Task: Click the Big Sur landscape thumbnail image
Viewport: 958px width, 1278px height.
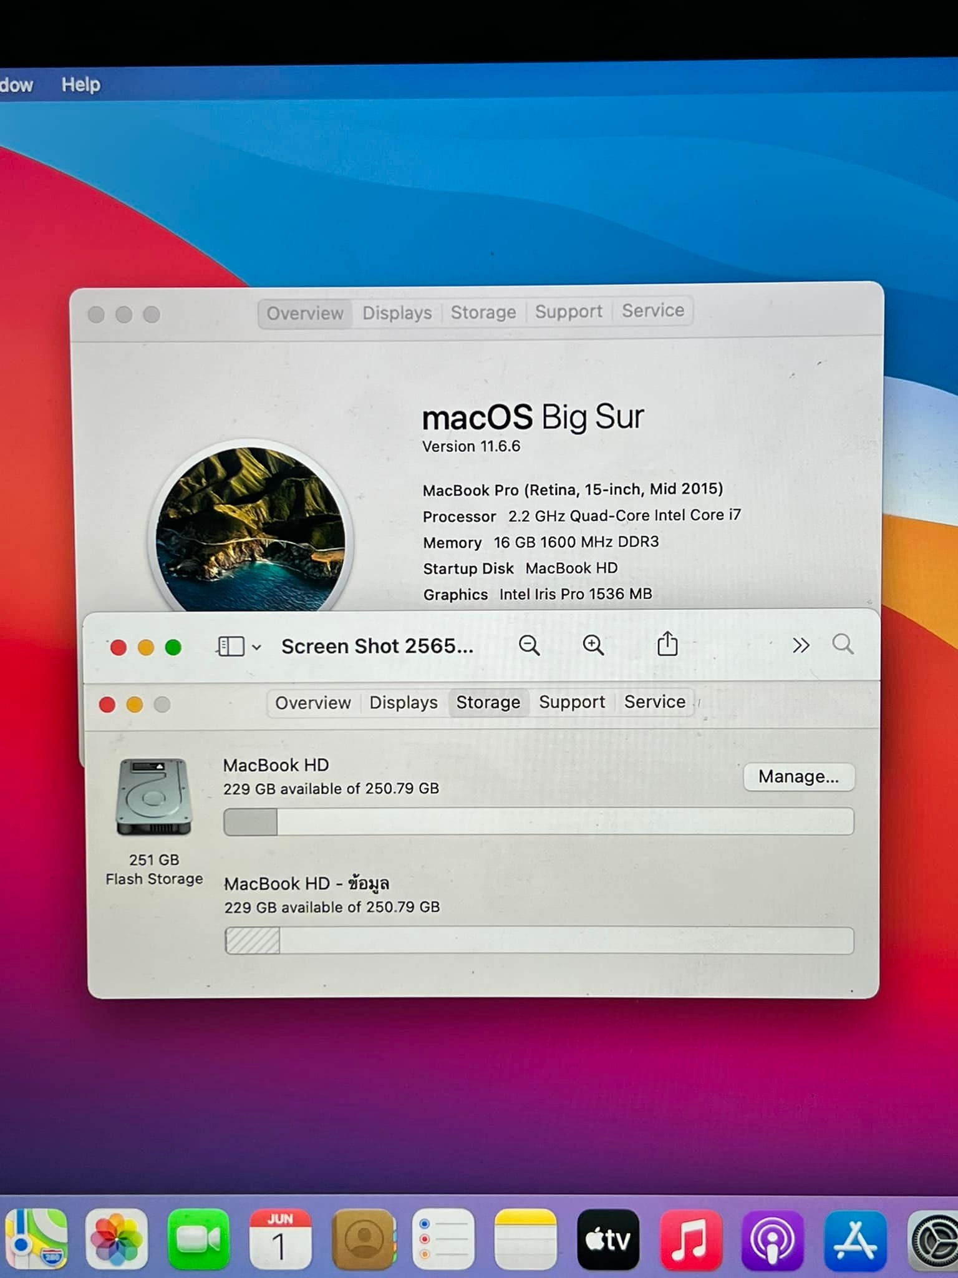Action: tap(250, 529)
